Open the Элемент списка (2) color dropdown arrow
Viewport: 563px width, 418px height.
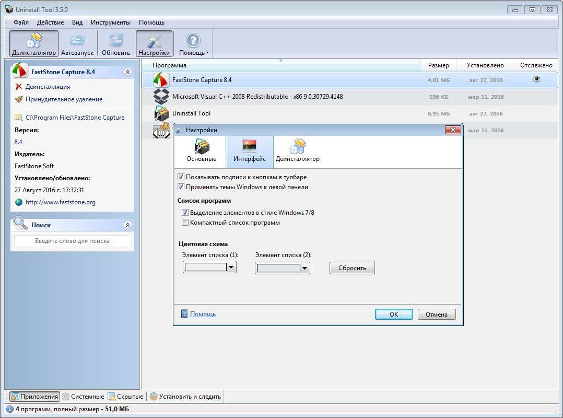[x=305, y=268]
